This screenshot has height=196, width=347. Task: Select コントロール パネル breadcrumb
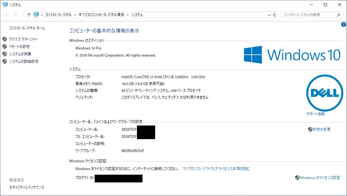click(x=58, y=15)
